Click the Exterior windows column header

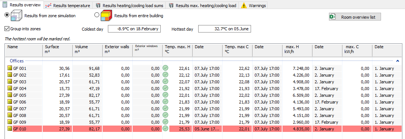(147, 50)
